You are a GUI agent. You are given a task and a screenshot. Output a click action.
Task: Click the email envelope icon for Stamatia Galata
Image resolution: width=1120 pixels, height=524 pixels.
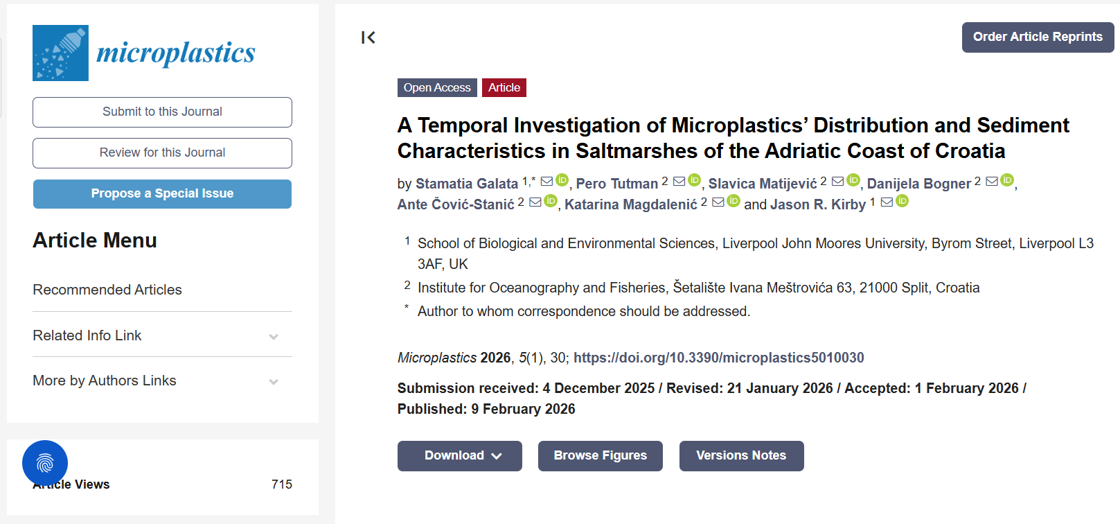tap(546, 182)
